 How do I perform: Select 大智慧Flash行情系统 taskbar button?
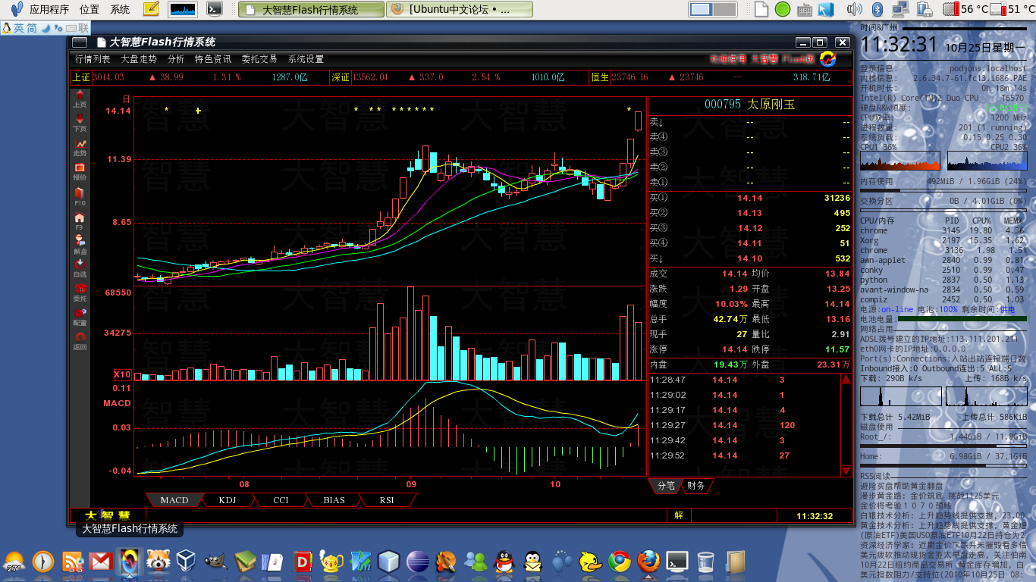(310, 10)
